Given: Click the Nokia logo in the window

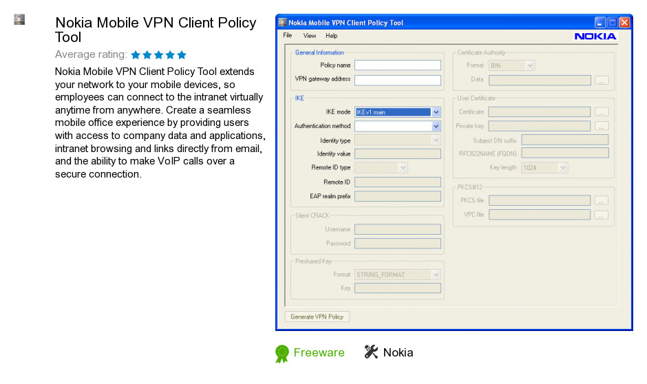Looking at the screenshot, I should (595, 36).
